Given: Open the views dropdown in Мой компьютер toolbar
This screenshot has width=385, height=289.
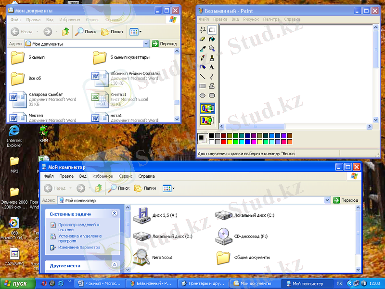Looking at the screenshot, I should click(168, 188).
